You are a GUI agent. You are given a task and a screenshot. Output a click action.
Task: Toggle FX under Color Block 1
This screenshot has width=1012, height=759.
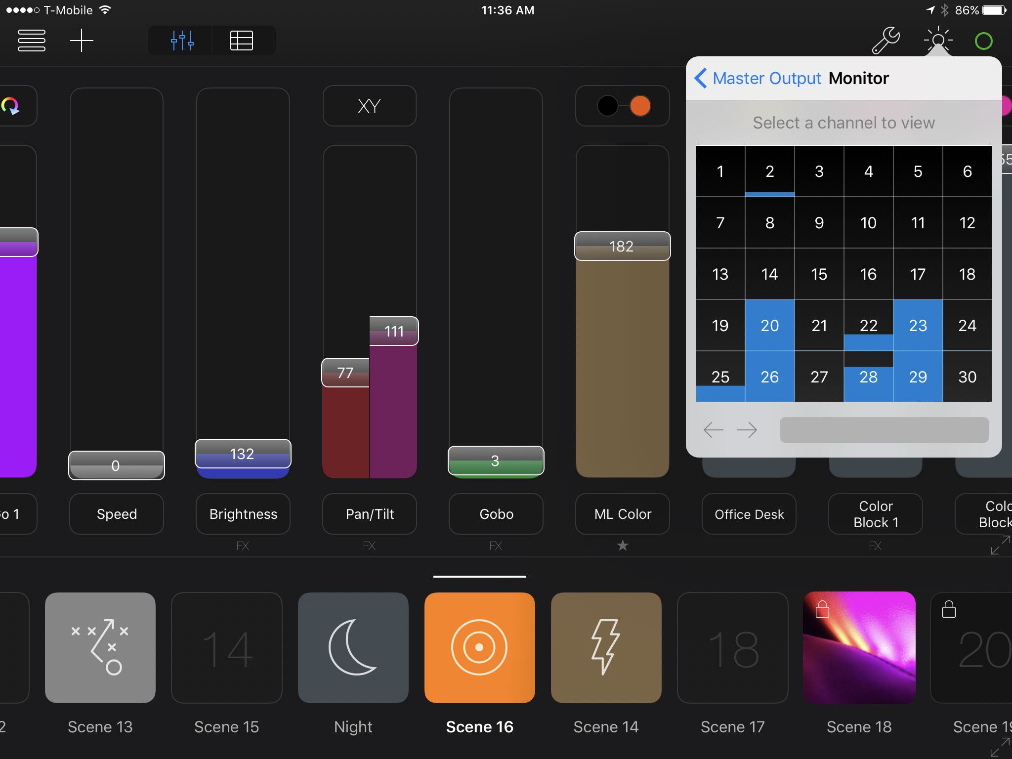click(x=876, y=546)
